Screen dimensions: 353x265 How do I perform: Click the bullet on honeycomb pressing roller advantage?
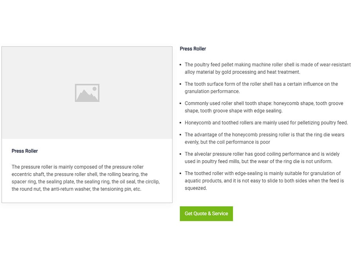click(264, 138)
